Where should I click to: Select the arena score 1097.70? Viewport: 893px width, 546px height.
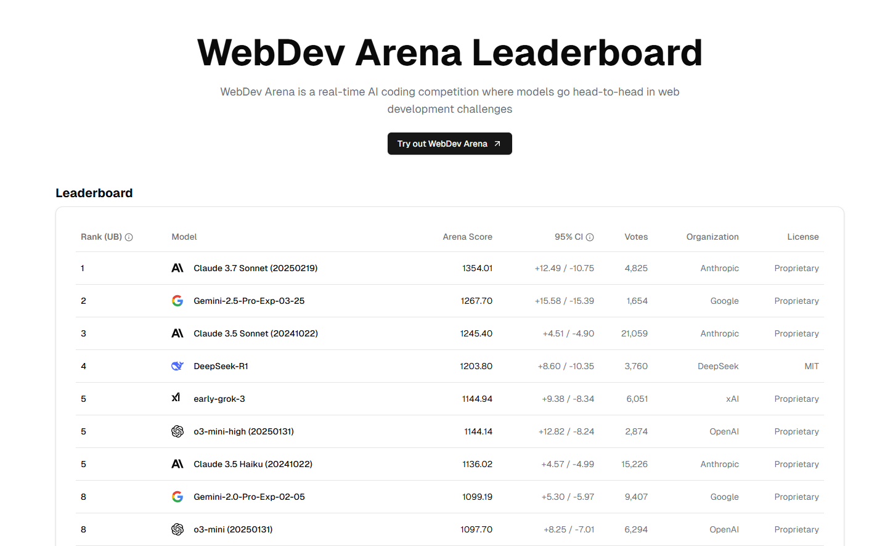click(476, 529)
